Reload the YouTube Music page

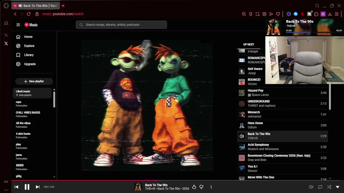(29, 14)
